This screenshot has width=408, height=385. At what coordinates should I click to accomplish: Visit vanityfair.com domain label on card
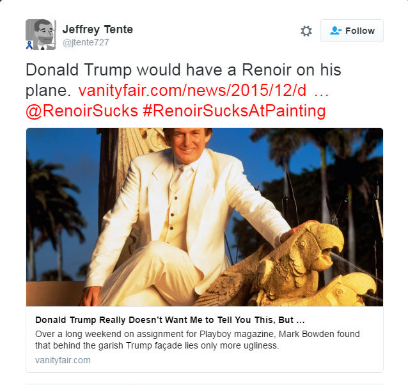pyautogui.click(x=63, y=360)
